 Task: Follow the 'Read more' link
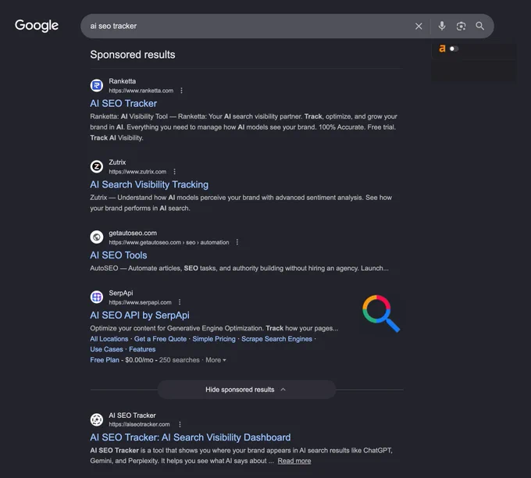coord(294,461)
